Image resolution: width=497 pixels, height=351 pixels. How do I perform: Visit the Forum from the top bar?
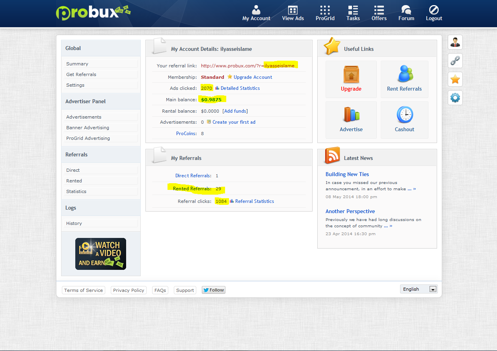406,13
